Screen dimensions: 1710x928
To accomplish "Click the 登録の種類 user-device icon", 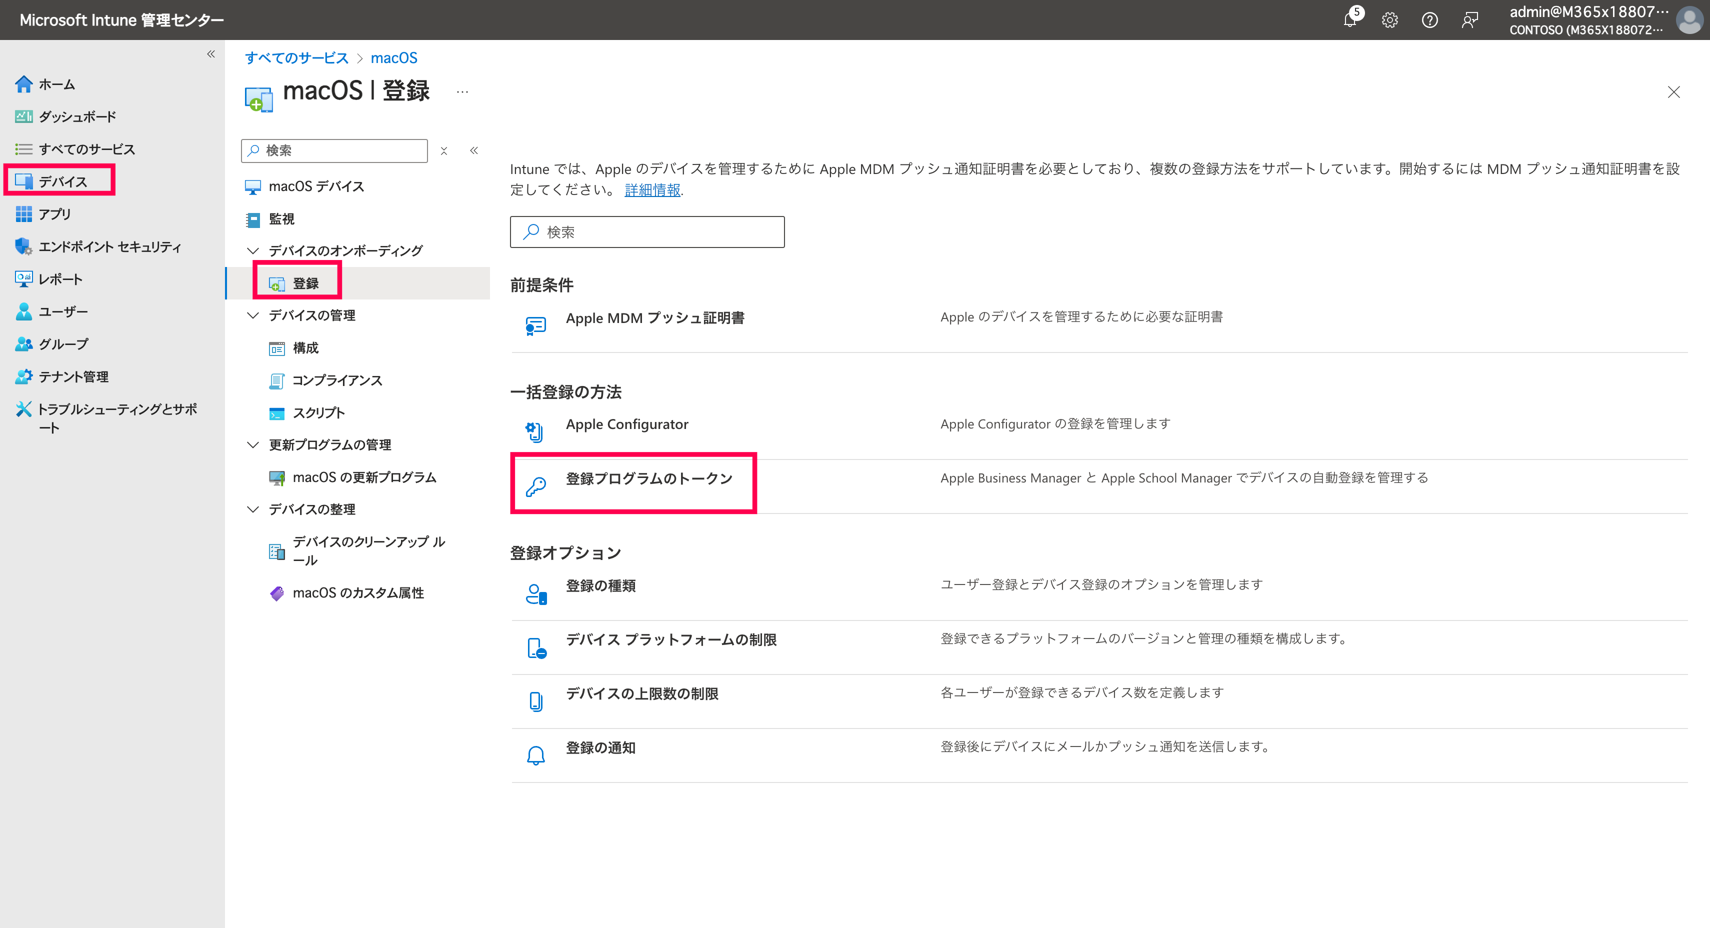I will click(x=535, y=594).
